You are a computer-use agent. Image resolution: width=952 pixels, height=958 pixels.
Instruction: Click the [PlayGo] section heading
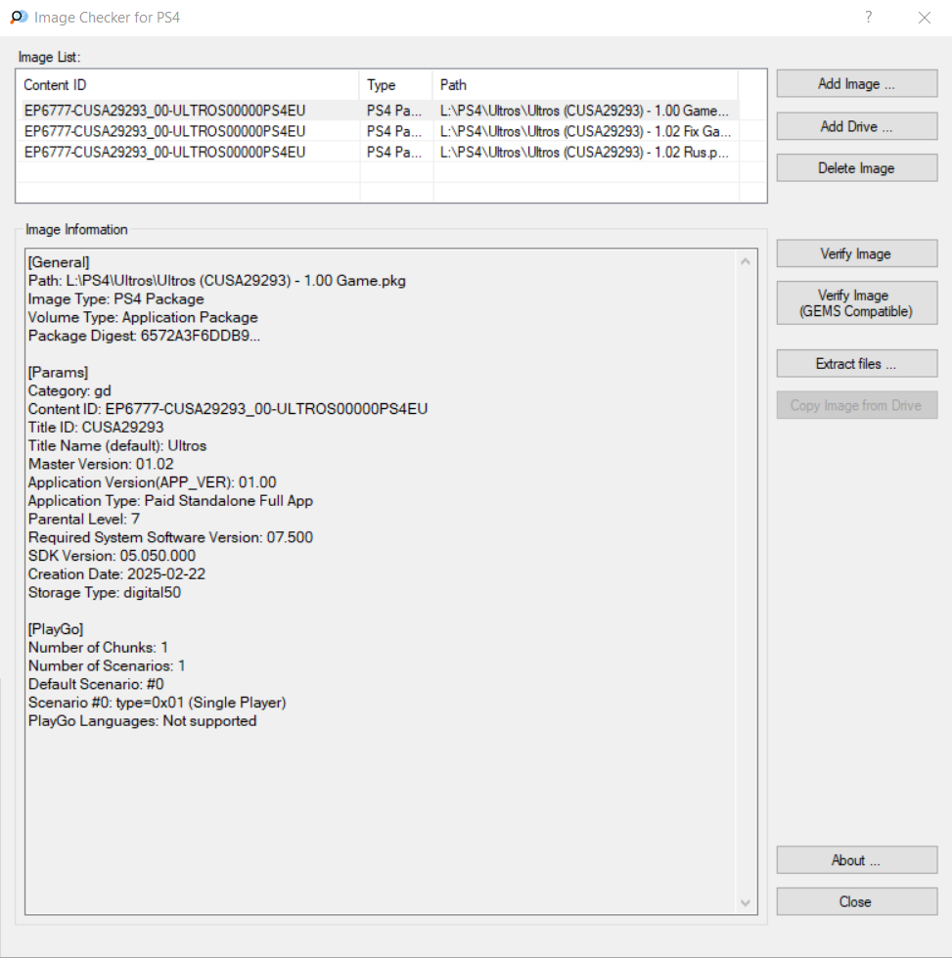56,628
